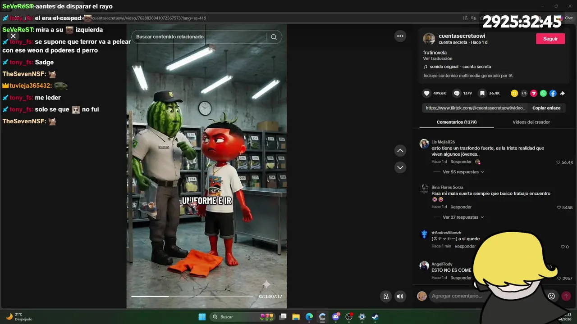Click the video frame to pause playback
Image resolution: width=577 pixels, height=324 pixels.
pos(206,166)
